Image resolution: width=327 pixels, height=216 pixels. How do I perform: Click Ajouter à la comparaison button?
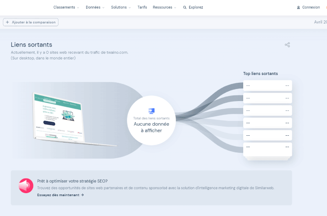[31, 22]
